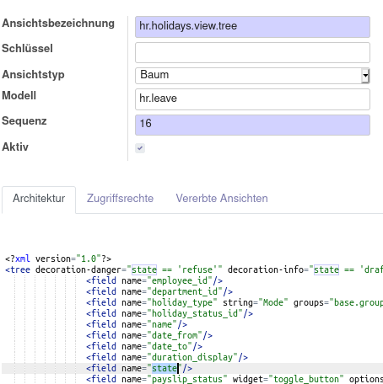The image size is (383, 384).
Task: Select the Baum view type combo box
Action: pos(252,76)
